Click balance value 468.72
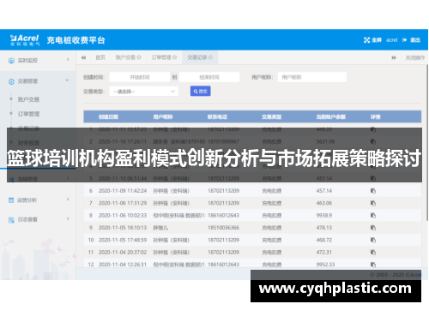 tap(324, 240)
